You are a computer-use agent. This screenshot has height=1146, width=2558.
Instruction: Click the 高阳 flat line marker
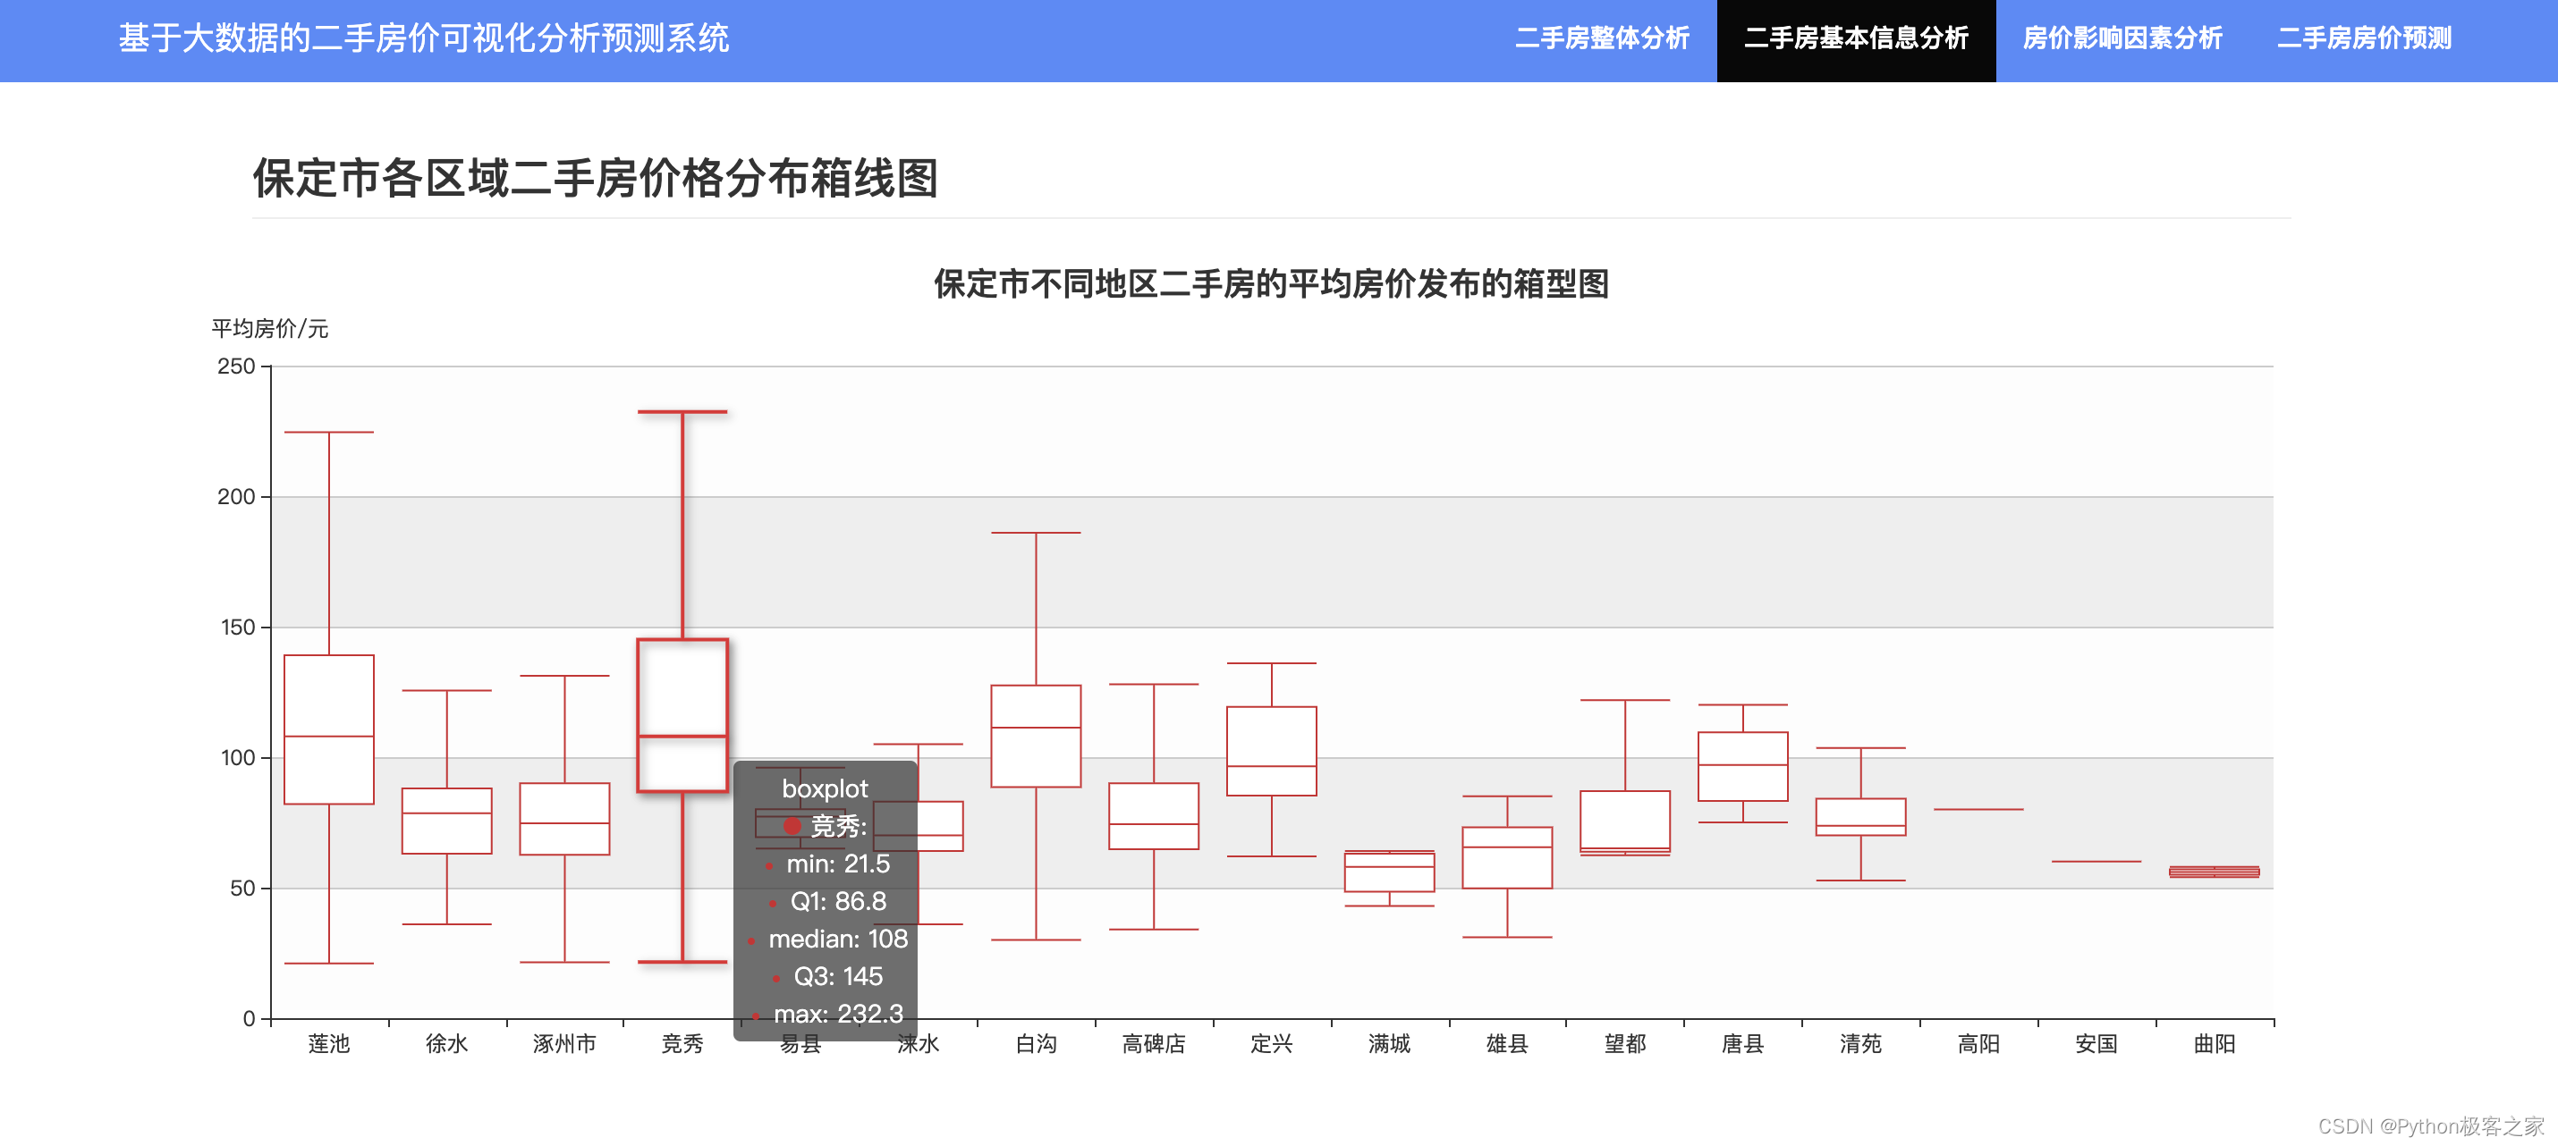click(x=1978, y=810)
